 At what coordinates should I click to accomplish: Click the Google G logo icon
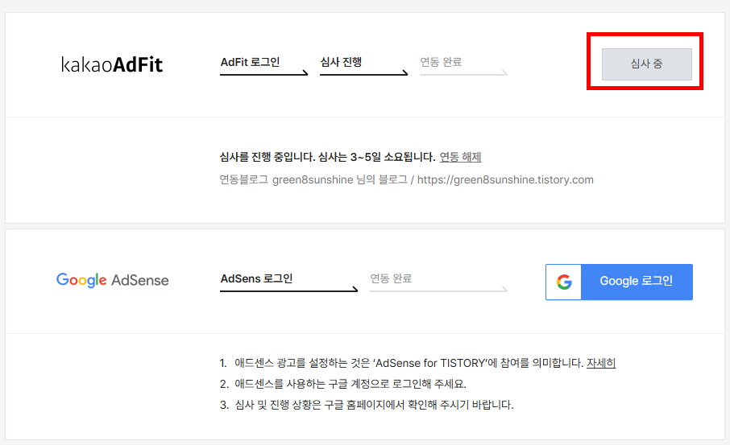click(x=564, y=282)
